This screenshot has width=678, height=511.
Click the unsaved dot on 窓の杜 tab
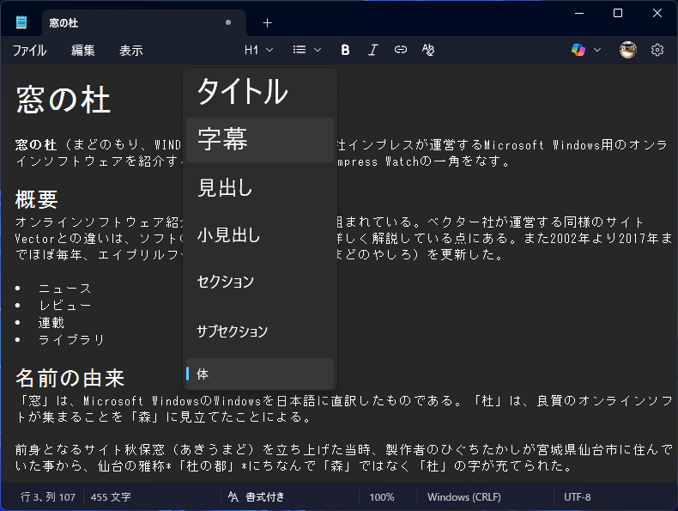(x=228, y=22)
